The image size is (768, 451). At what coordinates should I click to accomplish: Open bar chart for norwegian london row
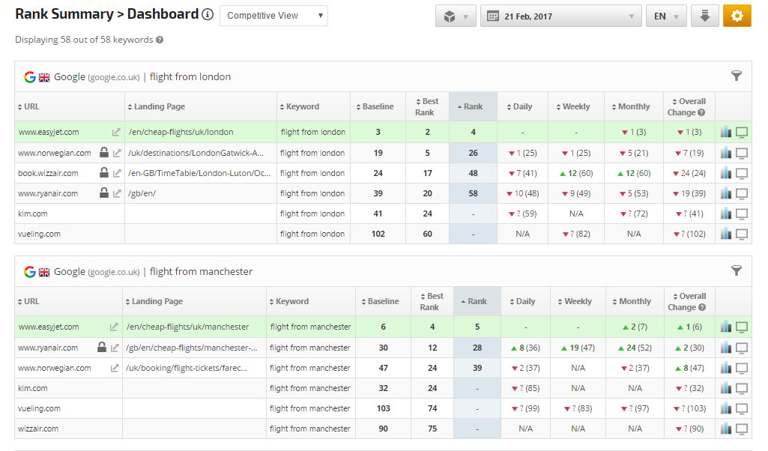pos(726,153)
